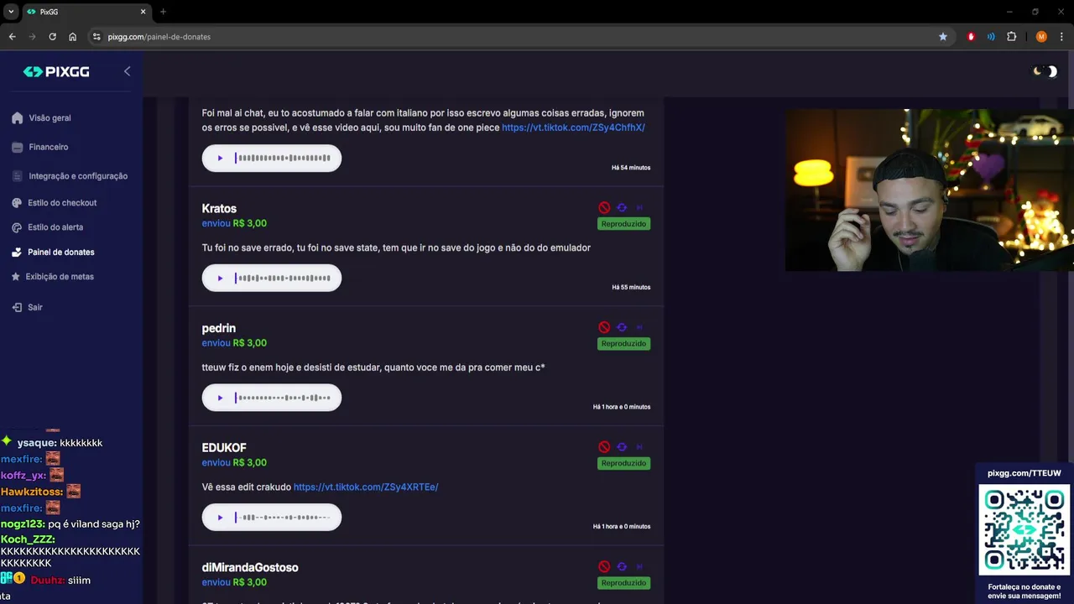Play the Kratos donation audio

pos(220,278)
